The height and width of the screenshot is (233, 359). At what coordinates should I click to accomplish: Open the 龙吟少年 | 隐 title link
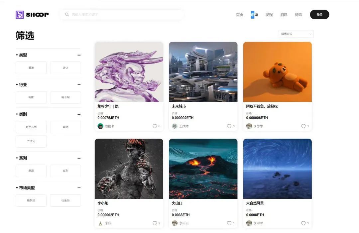click(x=108, y=106)
